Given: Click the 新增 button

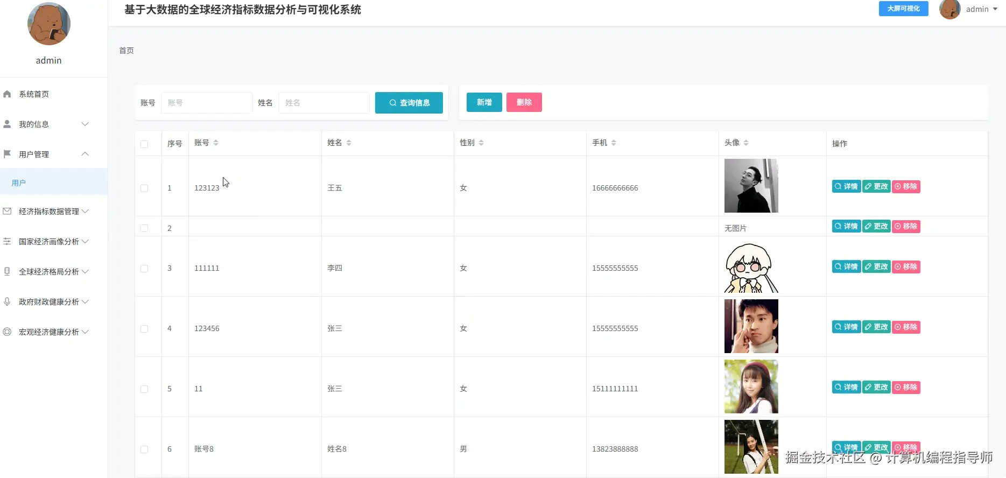Looking at the screenshot, I should point(484,102).
